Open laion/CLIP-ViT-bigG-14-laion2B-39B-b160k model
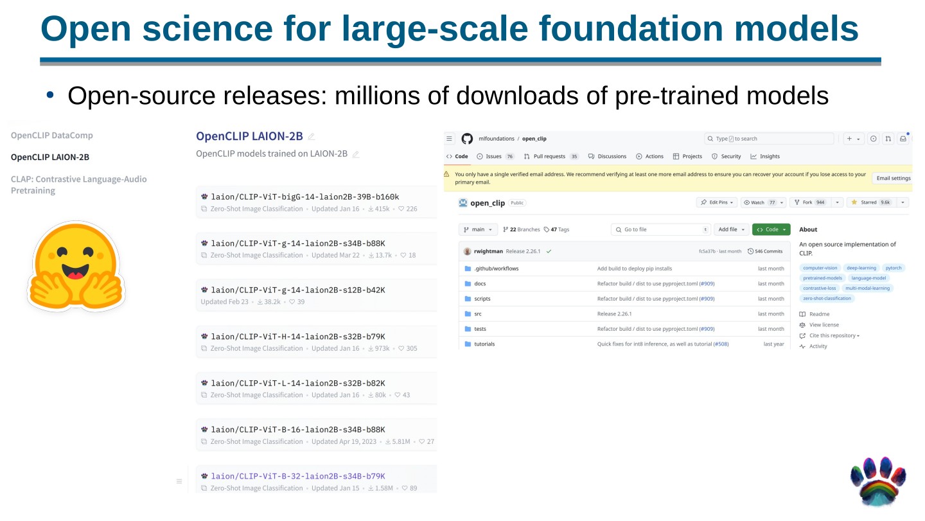The image size is (925, 521). pos(304,197)
